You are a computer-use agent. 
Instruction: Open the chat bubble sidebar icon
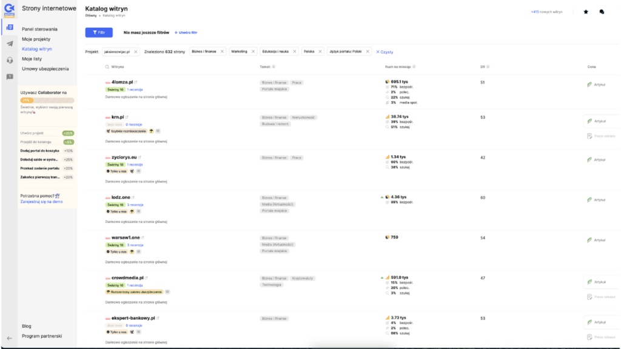click(x=10, y=77)
